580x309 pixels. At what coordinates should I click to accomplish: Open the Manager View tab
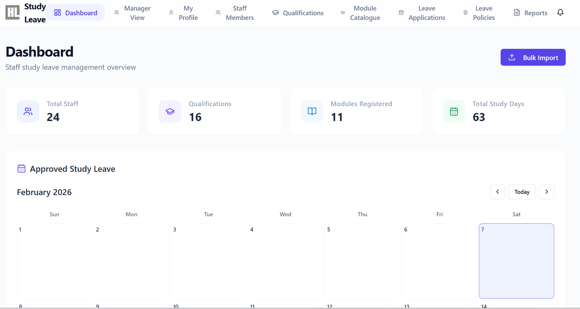(132, 13)
